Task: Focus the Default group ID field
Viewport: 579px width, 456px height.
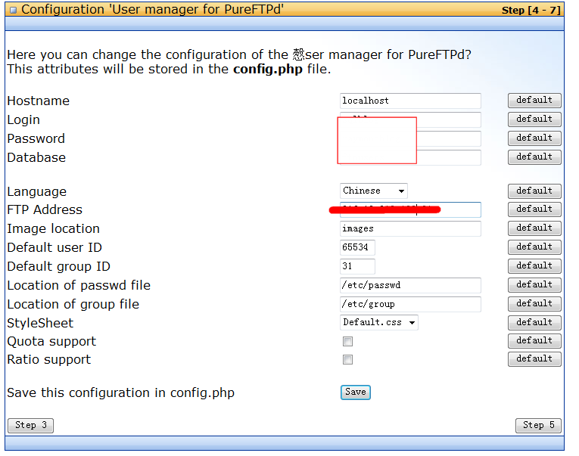Action: [357, 266]
